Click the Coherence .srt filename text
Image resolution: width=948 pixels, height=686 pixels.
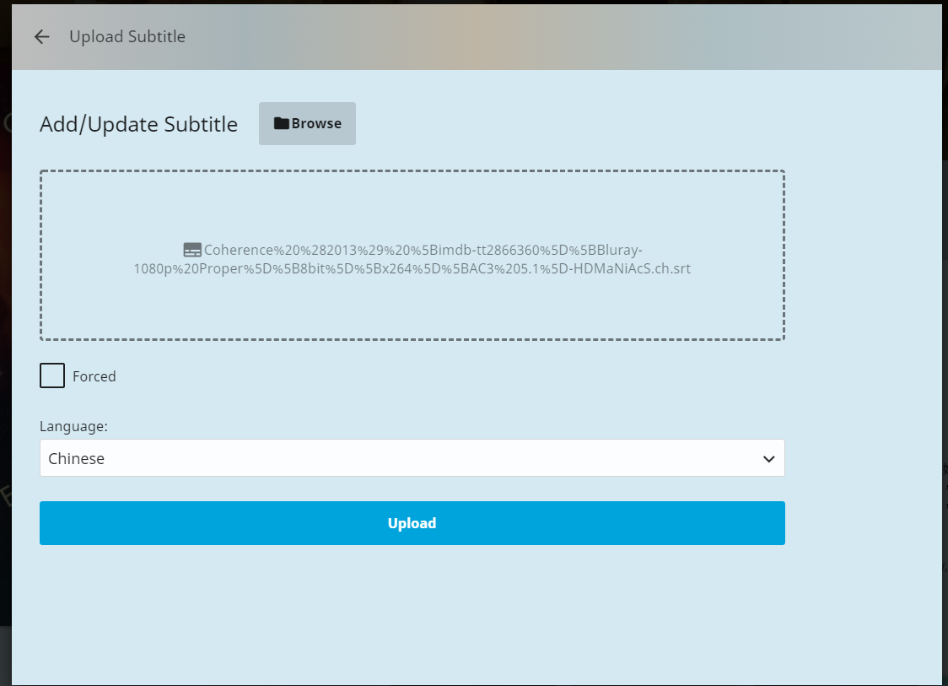pyautogui.click(x=413, y=257)
